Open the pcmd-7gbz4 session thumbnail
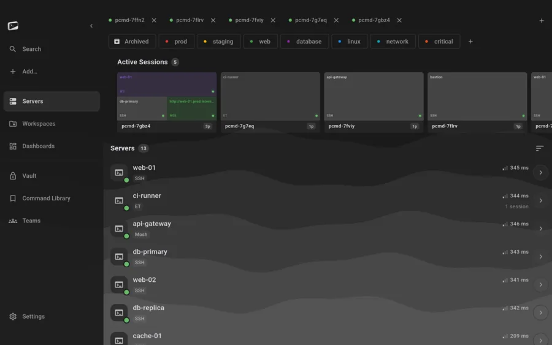The image size is (552, 345). pyautogui.click(x=167, y=102)
